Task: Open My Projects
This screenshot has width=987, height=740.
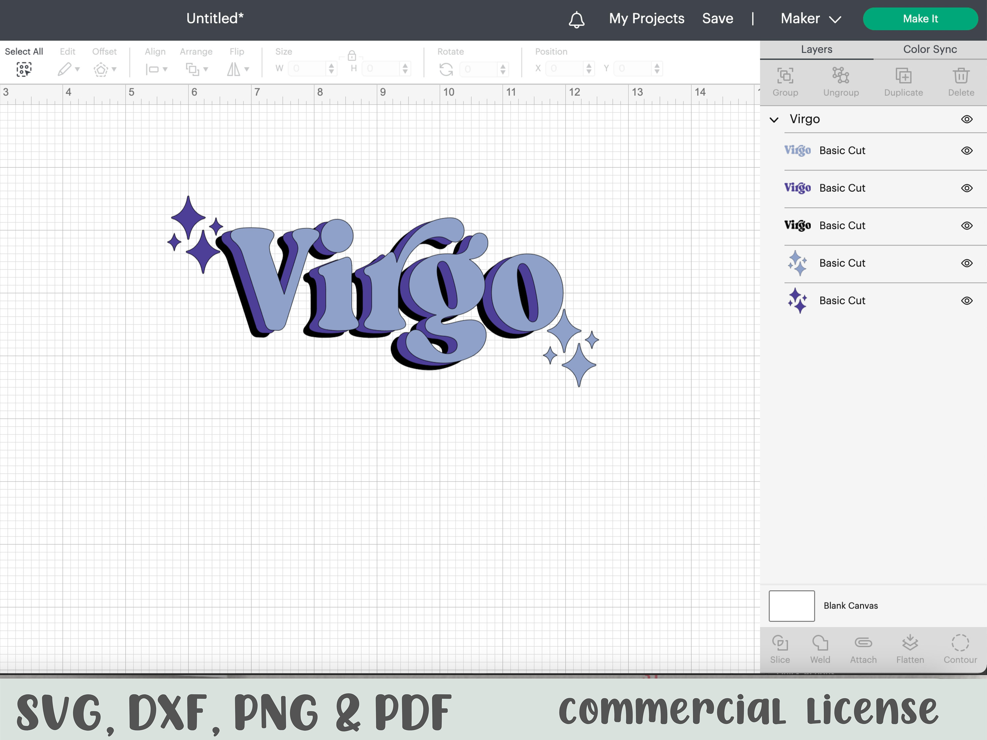Action: [646, 19]
